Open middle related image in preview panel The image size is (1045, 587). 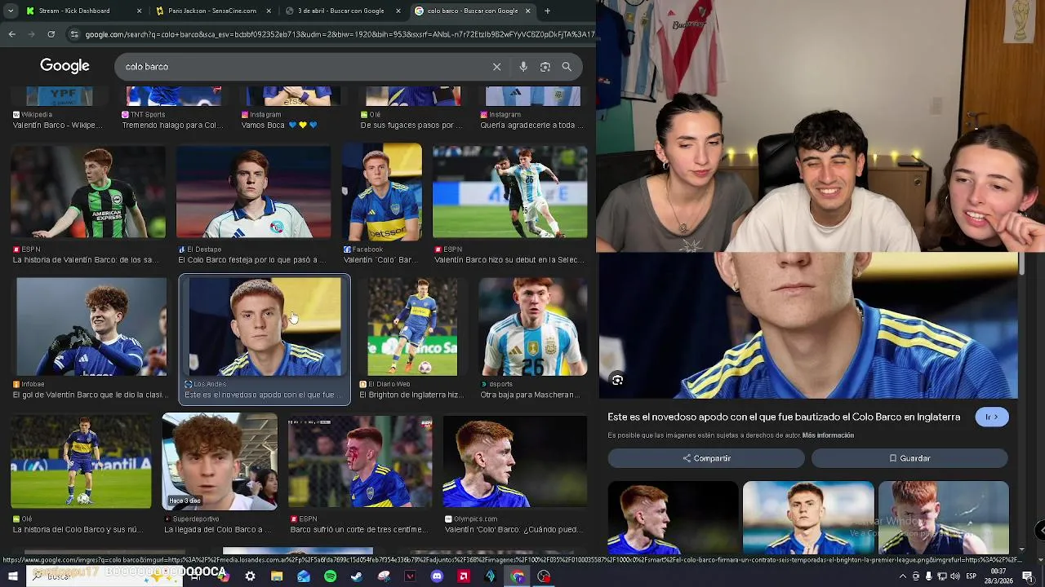808,518
